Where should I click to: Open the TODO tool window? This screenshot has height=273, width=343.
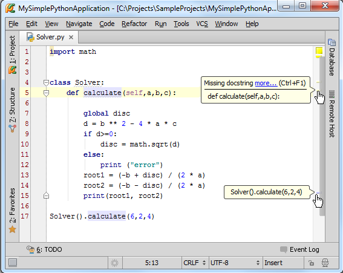(x=44, y=249)
